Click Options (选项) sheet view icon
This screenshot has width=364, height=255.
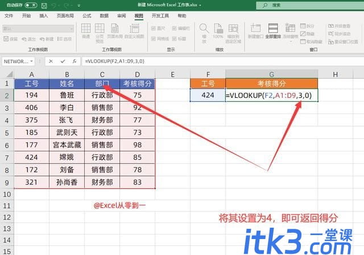pos(64,39)
